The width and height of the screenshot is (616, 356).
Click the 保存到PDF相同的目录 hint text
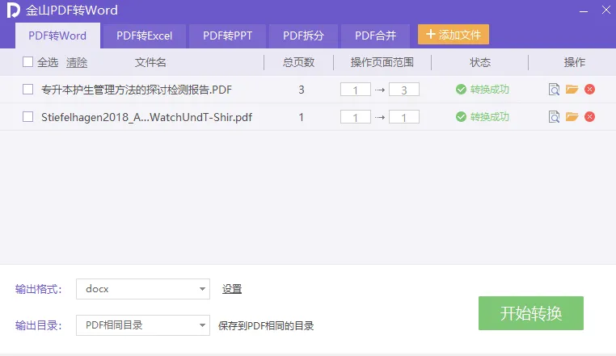(x=266, y=326)
